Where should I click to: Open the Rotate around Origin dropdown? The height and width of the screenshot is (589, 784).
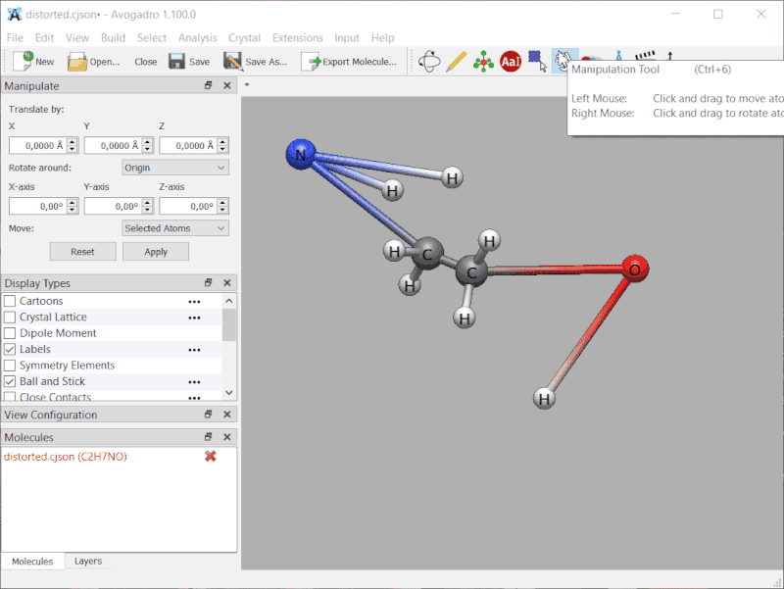(x=175, y=168)
